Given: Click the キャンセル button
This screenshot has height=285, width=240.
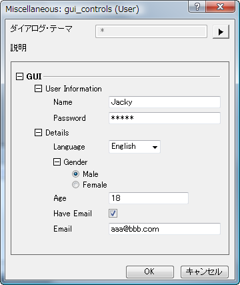Looking at the screenshot, I should (x=205, y=272).
